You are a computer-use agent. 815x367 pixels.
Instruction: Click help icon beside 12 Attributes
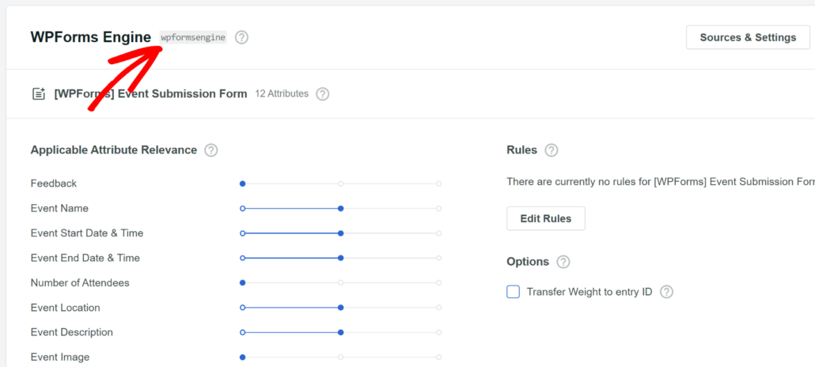(322, 94)
